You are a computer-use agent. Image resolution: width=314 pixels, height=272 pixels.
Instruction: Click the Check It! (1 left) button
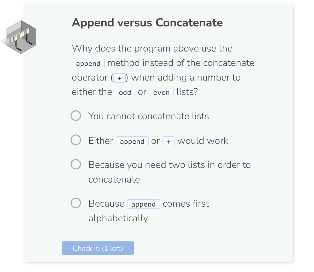coord(98,248)
